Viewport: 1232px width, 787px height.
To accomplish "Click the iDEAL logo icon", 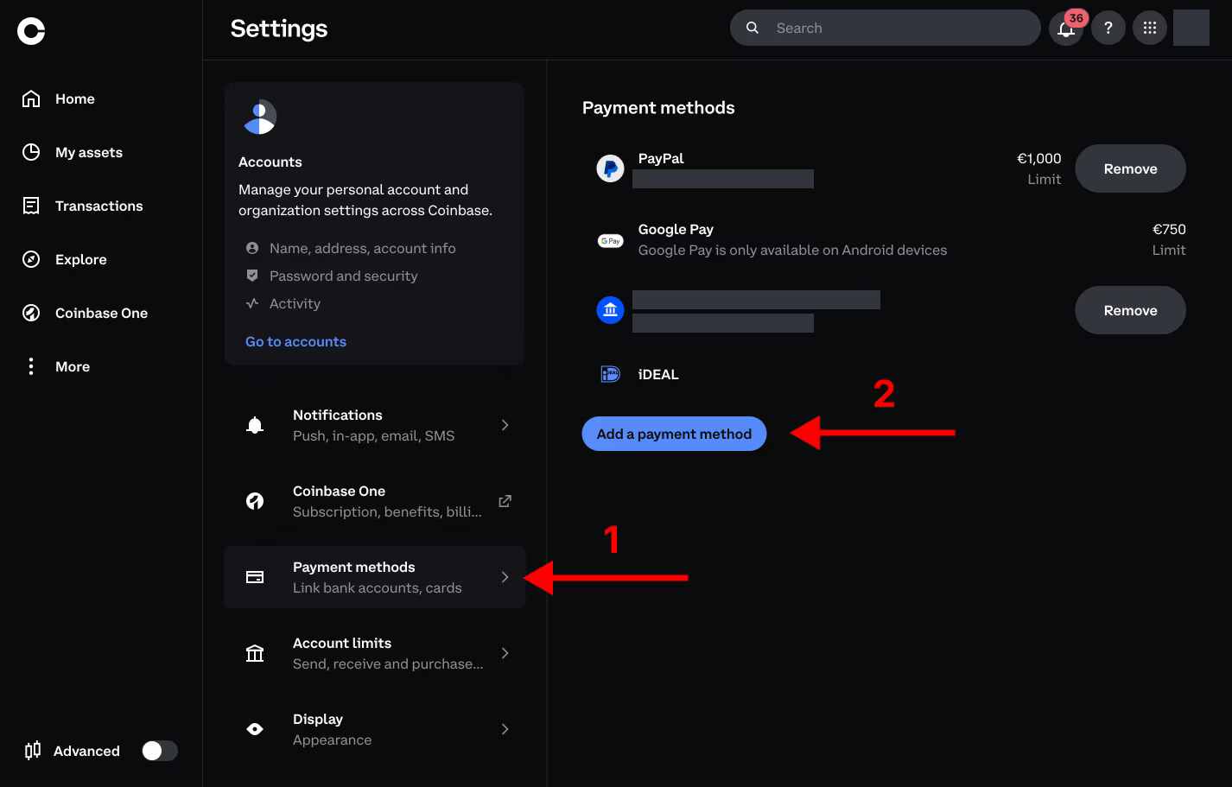I will pos(611,374).
